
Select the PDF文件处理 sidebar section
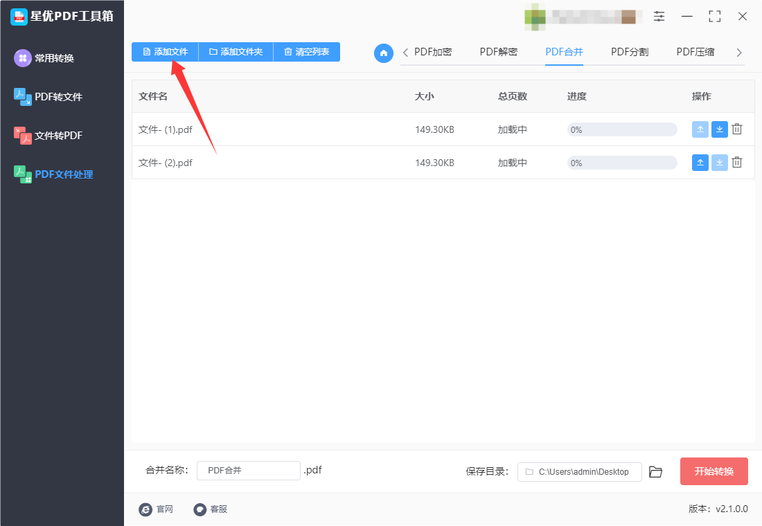click(53, 174)
